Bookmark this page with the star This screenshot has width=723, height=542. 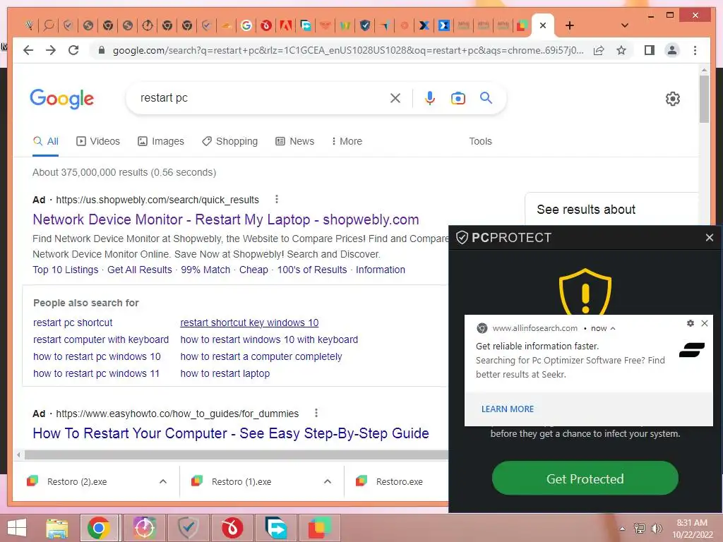point(621,50)
